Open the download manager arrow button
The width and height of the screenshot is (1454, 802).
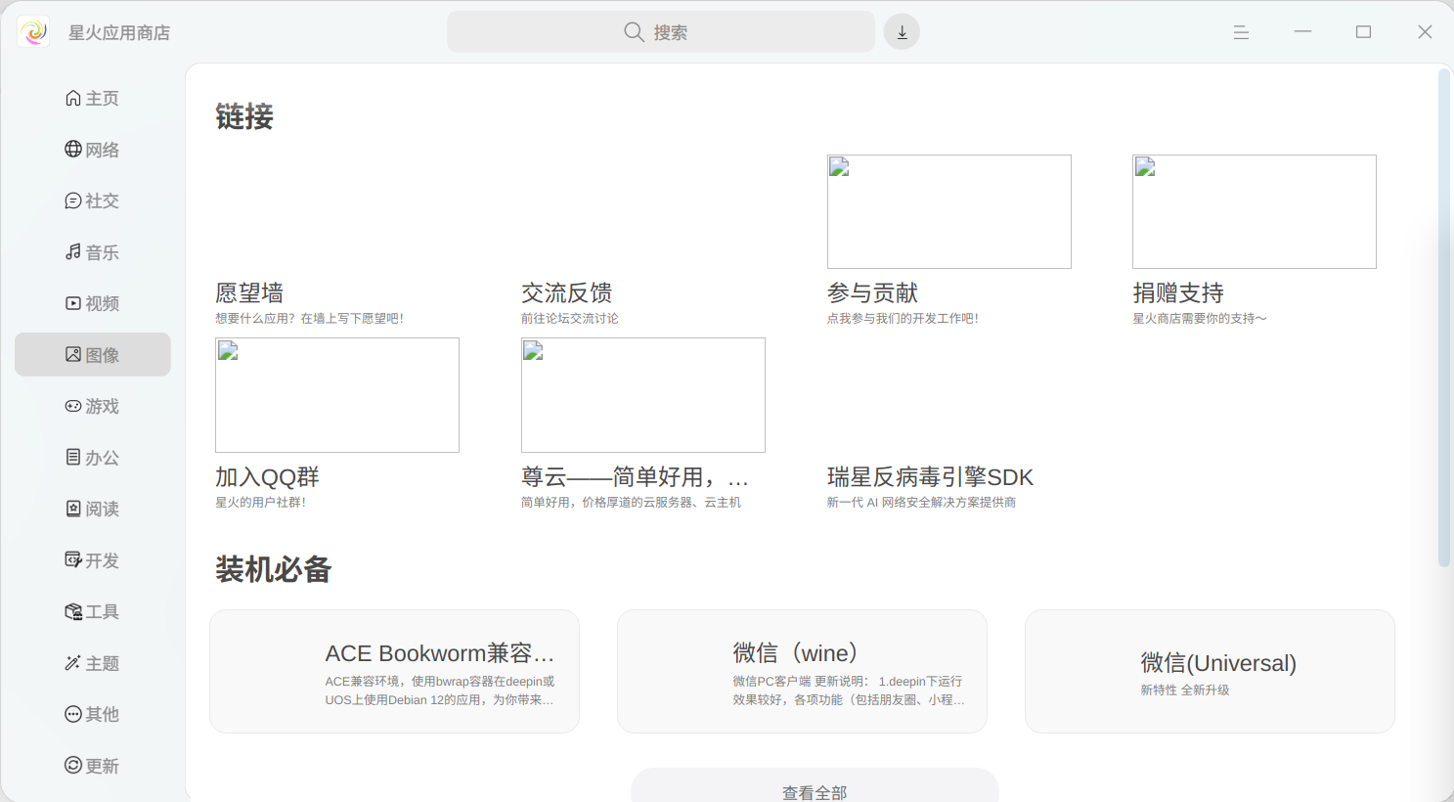(902, 32)
